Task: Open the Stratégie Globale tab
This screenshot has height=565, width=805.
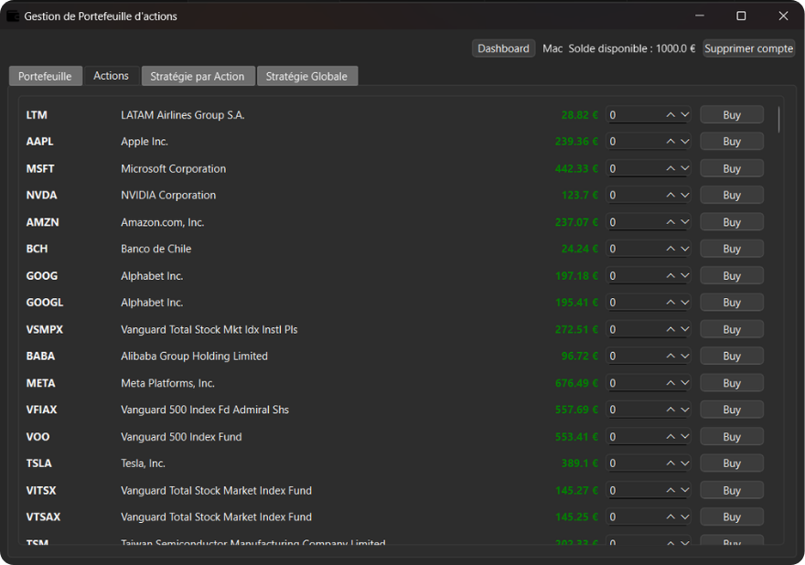Action: (x=306, y=77)
